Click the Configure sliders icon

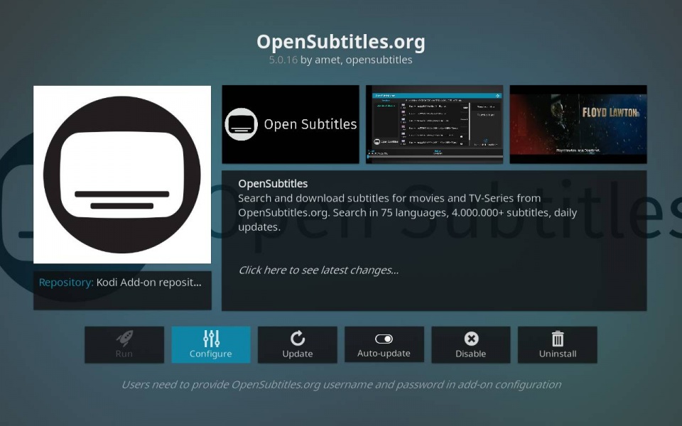click(x=211, y=339)
